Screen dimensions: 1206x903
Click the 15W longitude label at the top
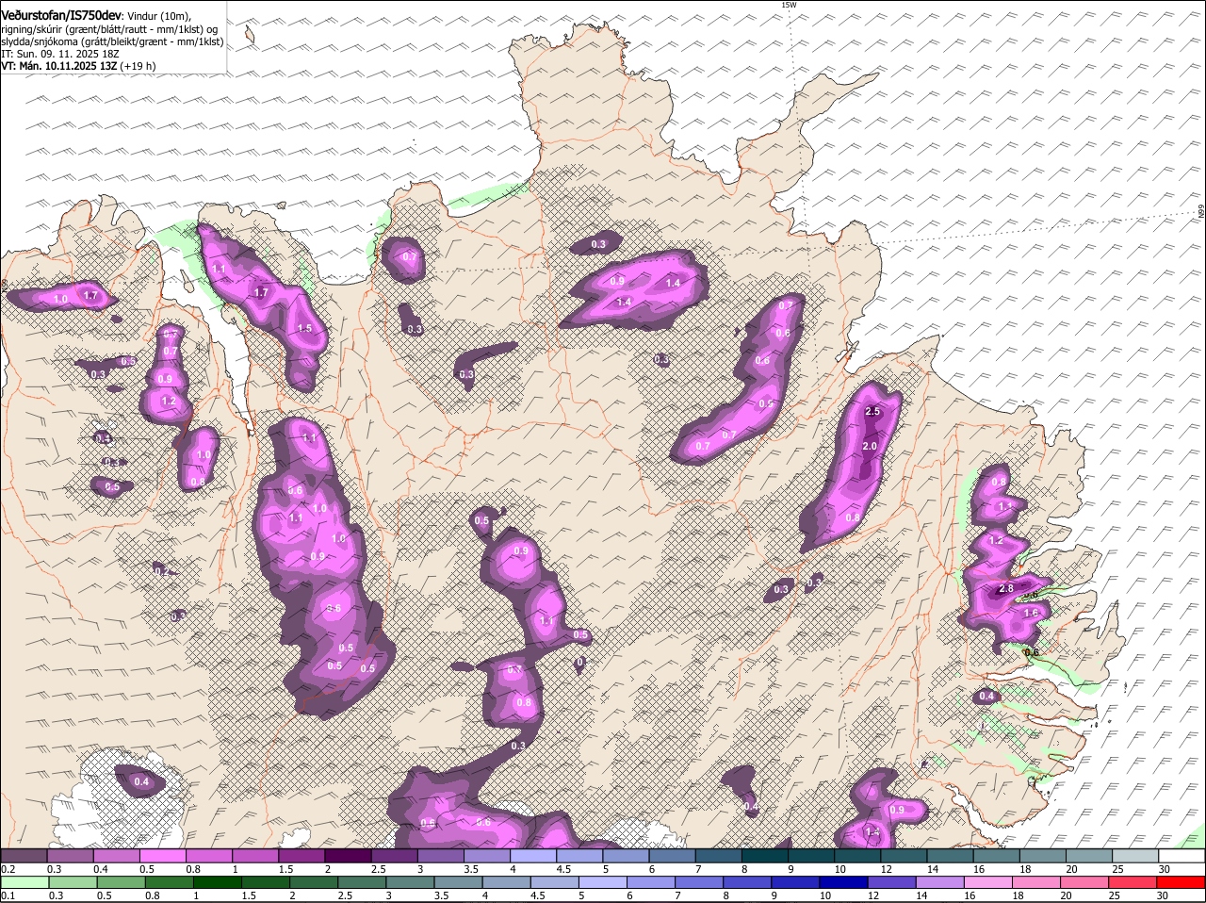click(x=789, y=6)
